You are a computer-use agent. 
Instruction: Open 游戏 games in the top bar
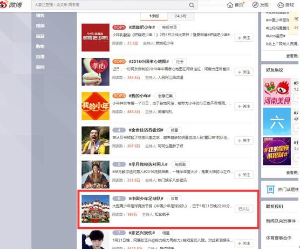click(285, 5)
